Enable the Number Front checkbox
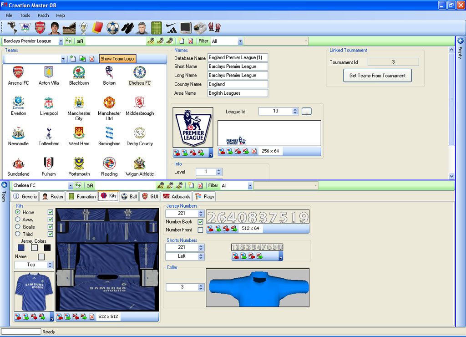This screenshot has height=337, width=466. point(200,230)
